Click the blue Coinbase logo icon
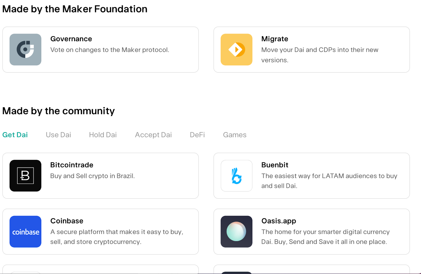Viewport: 421px width, 274px height. tap(26, 231)
